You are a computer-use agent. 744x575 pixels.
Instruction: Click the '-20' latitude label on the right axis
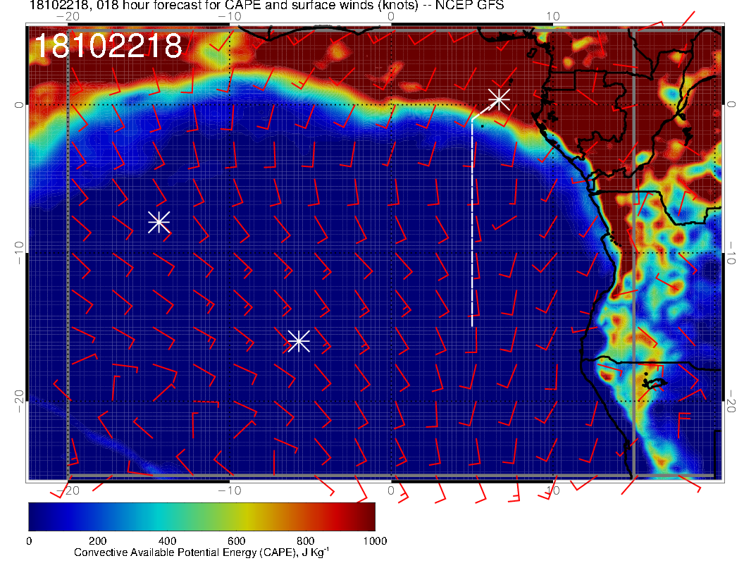[x=731, y=402]
